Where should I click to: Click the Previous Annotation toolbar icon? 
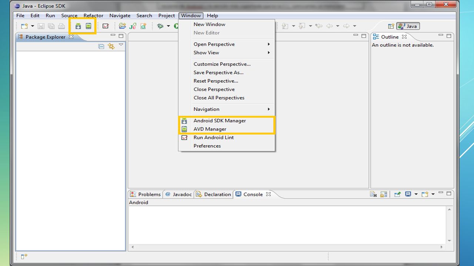302,26
